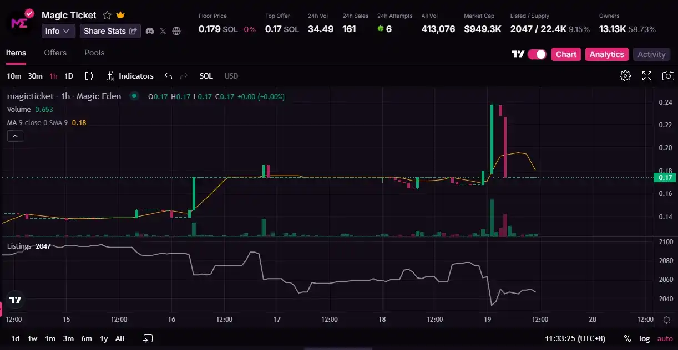Click the Volume 0.653 legend label
The width and height of the screenshot is (678, 350).
pyautogui.click(x=30, y=109)
